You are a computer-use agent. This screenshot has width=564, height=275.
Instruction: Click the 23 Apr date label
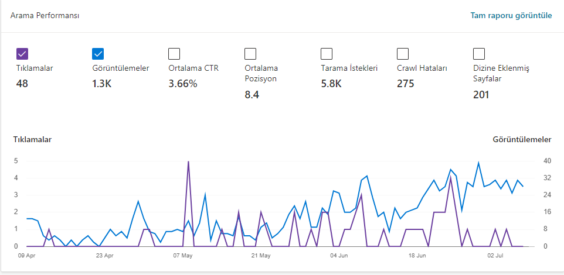(x=105, y=256)
